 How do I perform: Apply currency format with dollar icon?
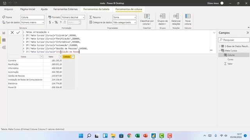point(50,23)
